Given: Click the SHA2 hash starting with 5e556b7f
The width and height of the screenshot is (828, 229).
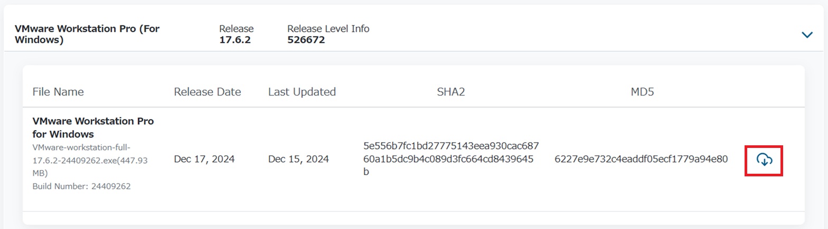Looking at the screenshot, I should pyautogui.click(x=451, y=158).
